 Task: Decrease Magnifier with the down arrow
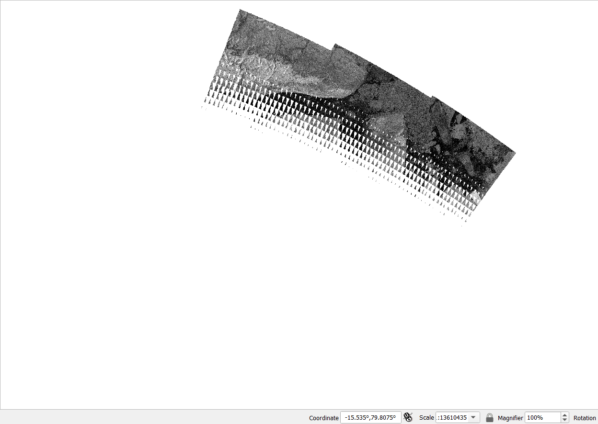point(564,420)
